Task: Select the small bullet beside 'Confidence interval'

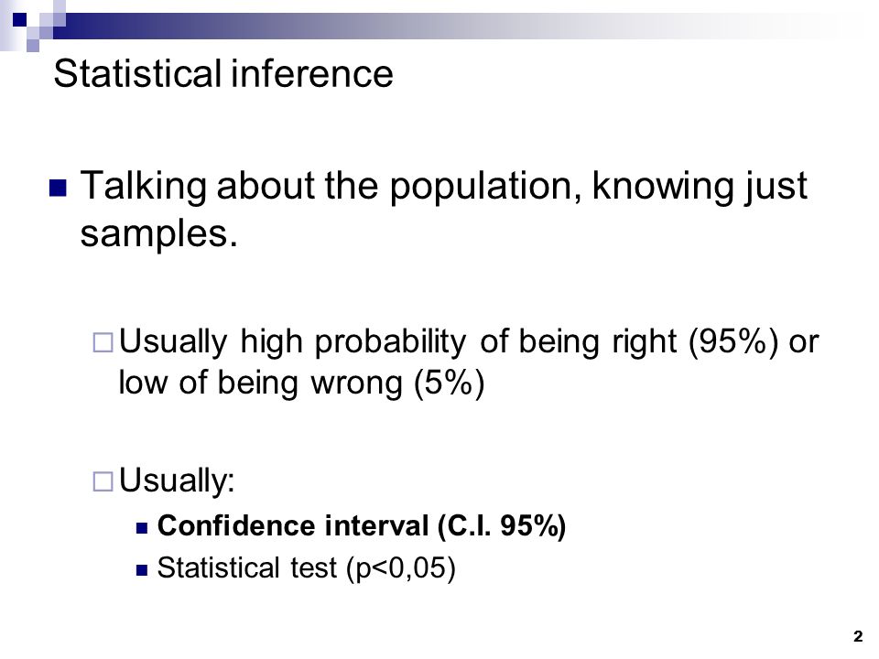Action: (142, 528)
